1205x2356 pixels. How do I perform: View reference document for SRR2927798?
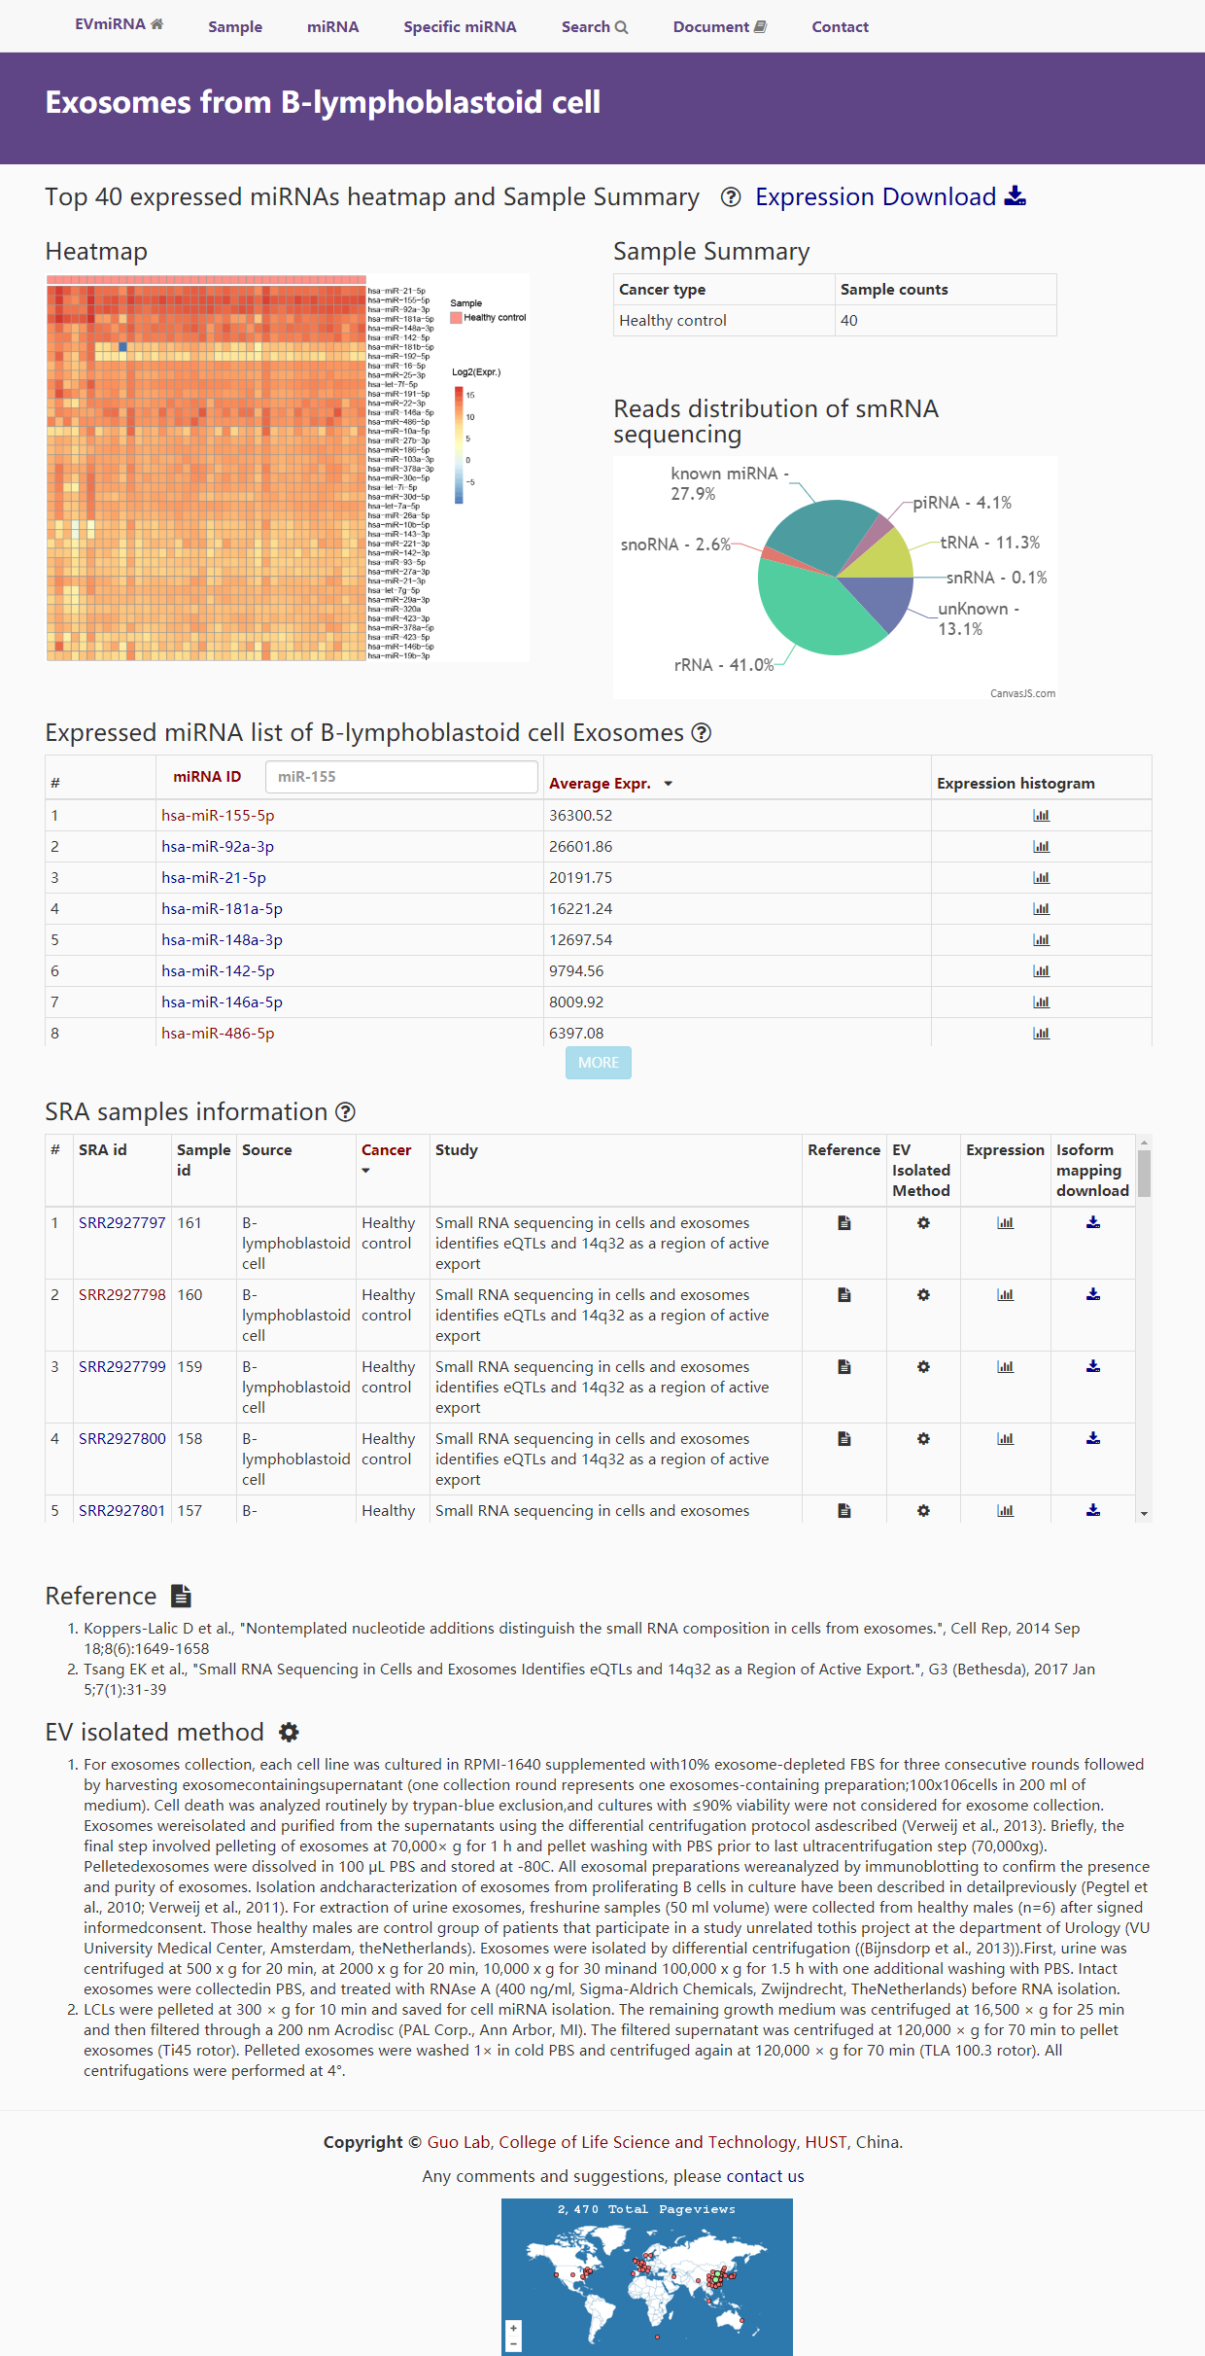point(844,1295)
